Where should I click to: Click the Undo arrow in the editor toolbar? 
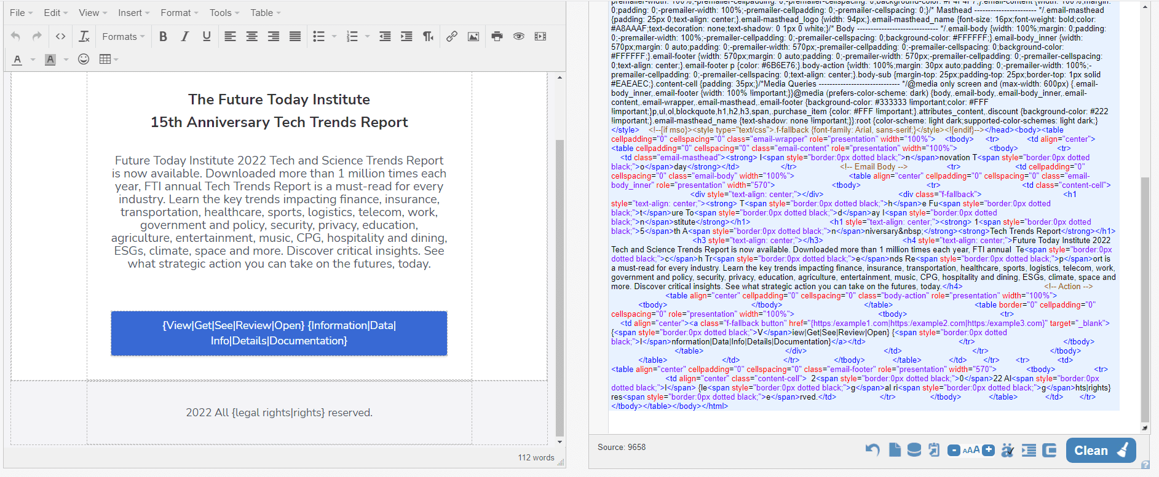pos(15,36)
